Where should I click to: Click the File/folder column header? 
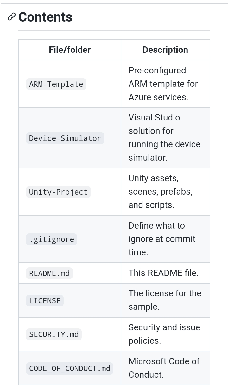[x=70, y=50]
